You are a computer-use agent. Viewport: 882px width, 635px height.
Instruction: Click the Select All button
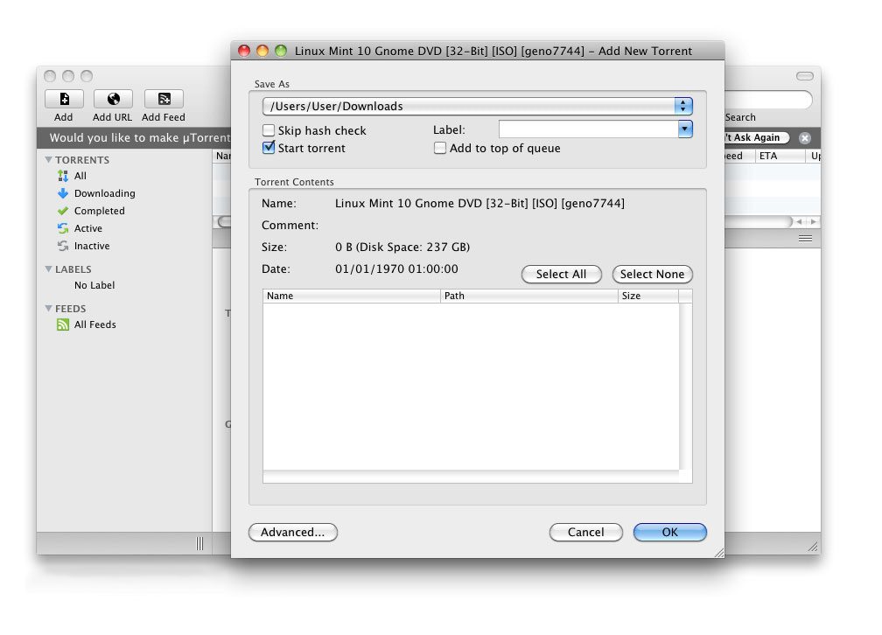tap(561, 274)
